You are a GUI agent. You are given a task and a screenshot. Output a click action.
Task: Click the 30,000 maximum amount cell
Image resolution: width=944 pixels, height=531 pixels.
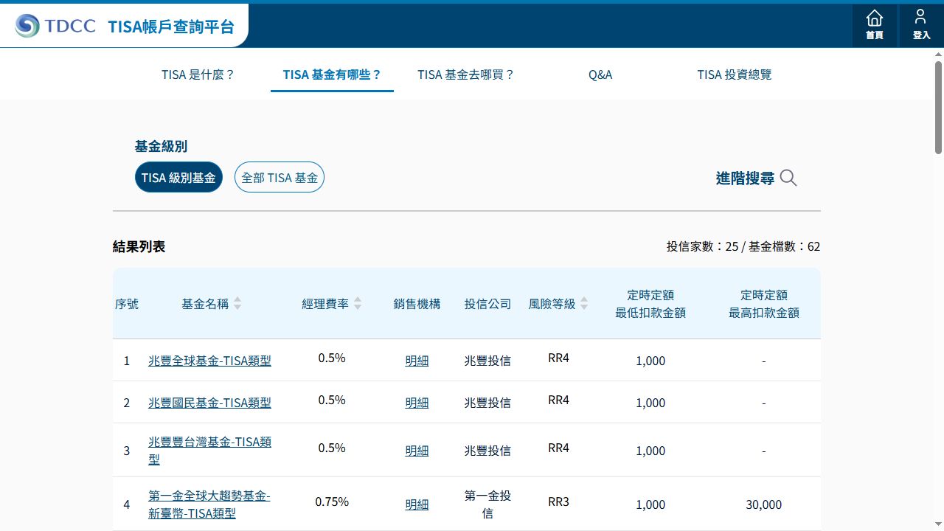click(764, 504)
